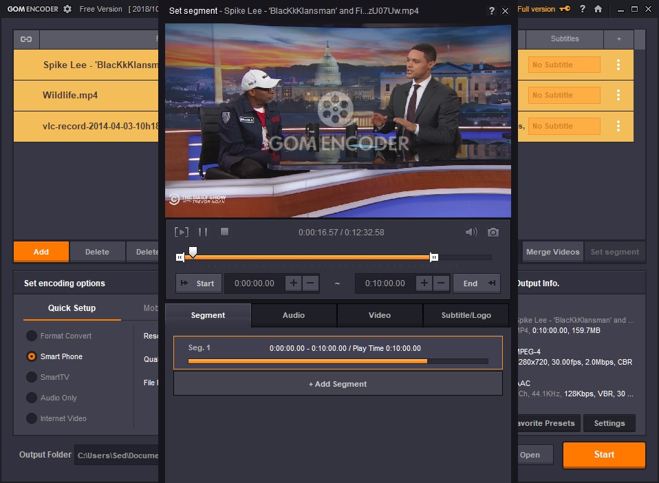Increase the start time with plus
This screenshot has width=659, height=483.
[293, 283]
